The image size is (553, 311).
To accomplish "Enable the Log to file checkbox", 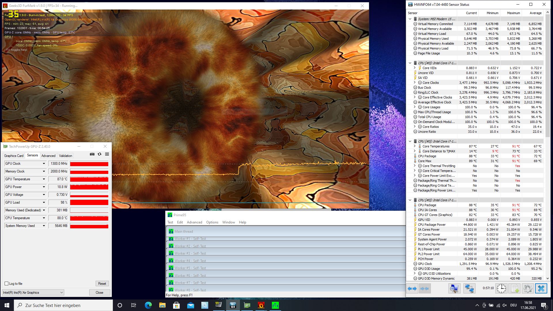I will pyautogui.click(x=7, y=284).
